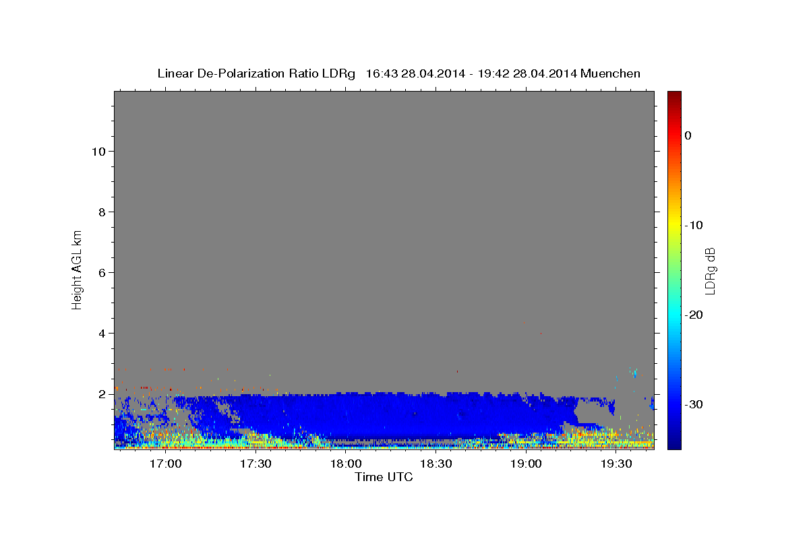Select the 17:00 time tick label
Viewport: 809px width, 539px height.
165,464
